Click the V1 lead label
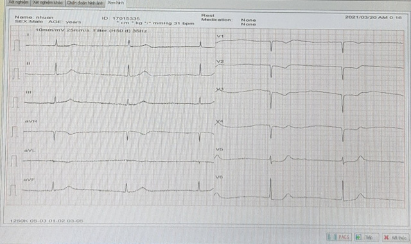The height and width of the screenshot is (244, 411). pyautogui.click(x=220, y=36)
